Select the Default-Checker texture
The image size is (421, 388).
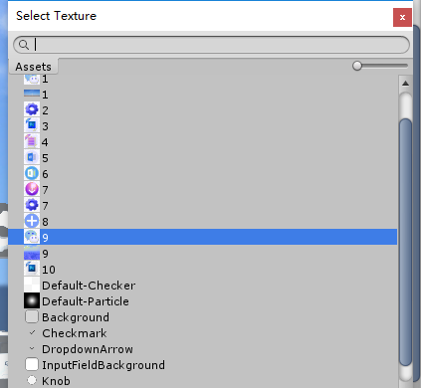click(202, 286)
